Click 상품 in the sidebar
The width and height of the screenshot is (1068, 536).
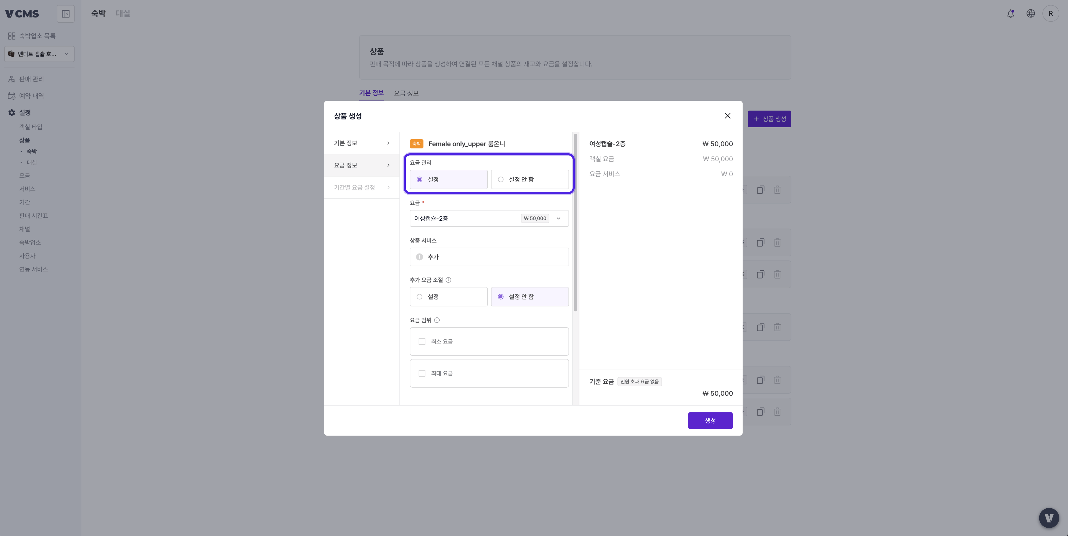(x=25, y=140)
